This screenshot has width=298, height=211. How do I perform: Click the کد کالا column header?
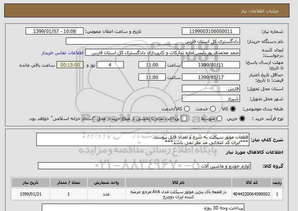252,182
